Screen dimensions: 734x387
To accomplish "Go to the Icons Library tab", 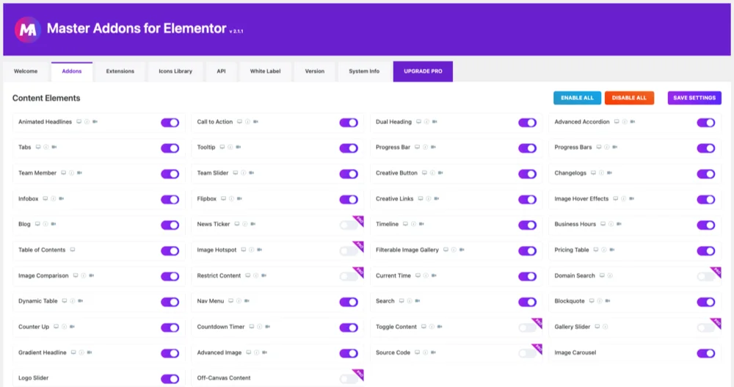I will tap(175, 71).
